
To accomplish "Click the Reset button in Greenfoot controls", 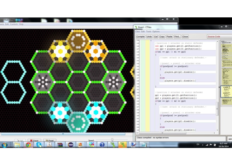I will point(49,140).
